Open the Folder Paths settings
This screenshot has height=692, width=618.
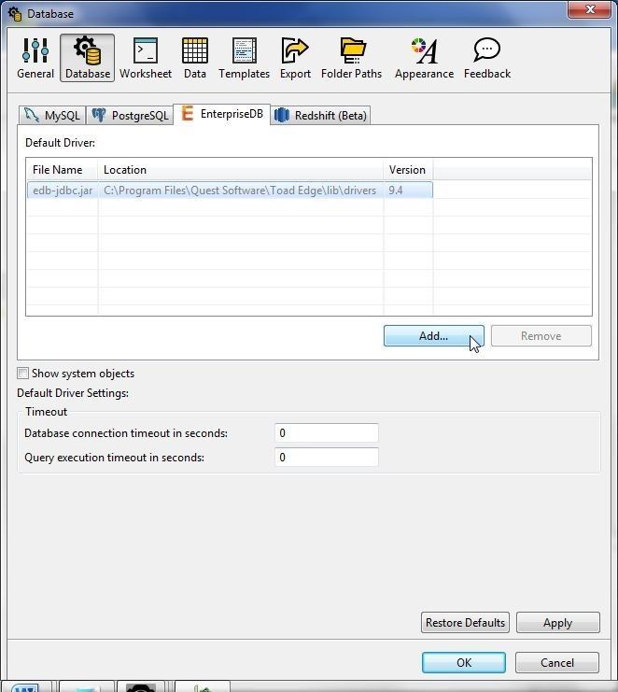click(x=352, y=58)
